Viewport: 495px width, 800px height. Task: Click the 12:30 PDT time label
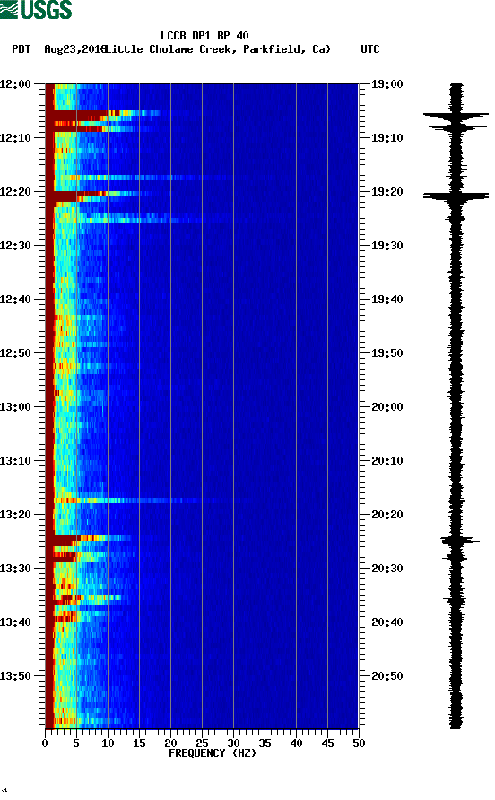tap(15, 246)
